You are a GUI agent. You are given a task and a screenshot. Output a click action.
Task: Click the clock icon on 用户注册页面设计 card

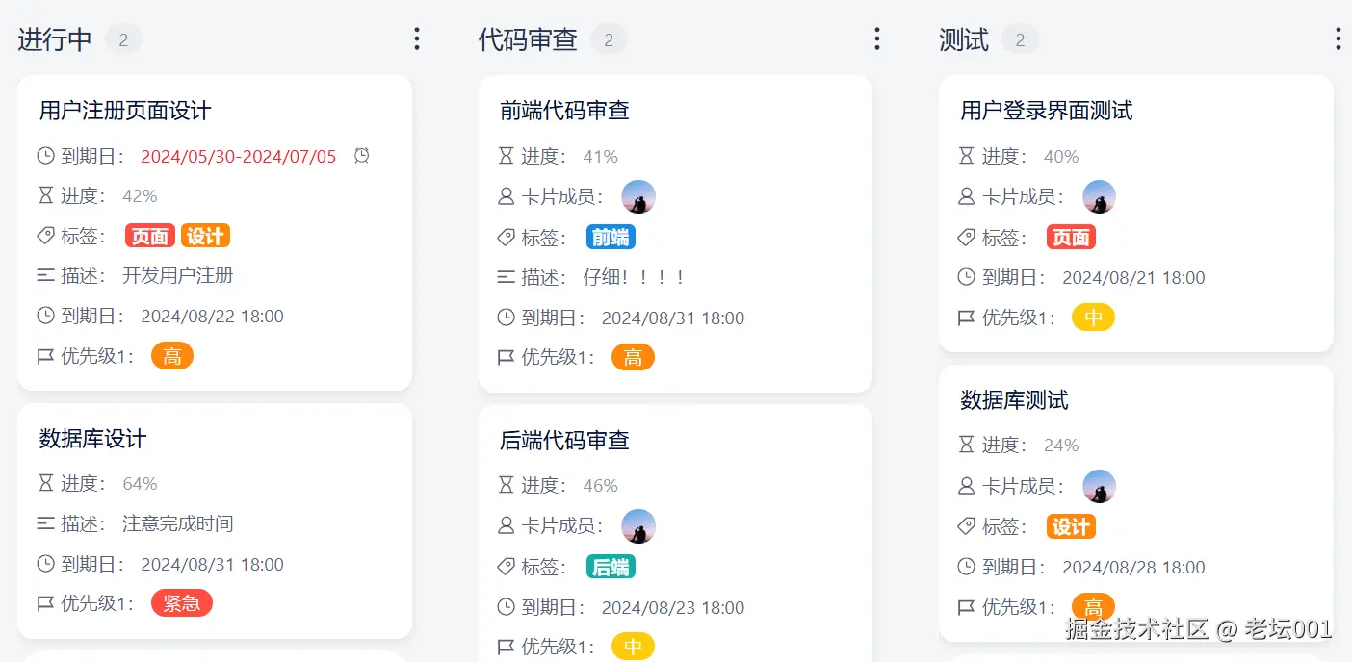click(x=46, y=155)
